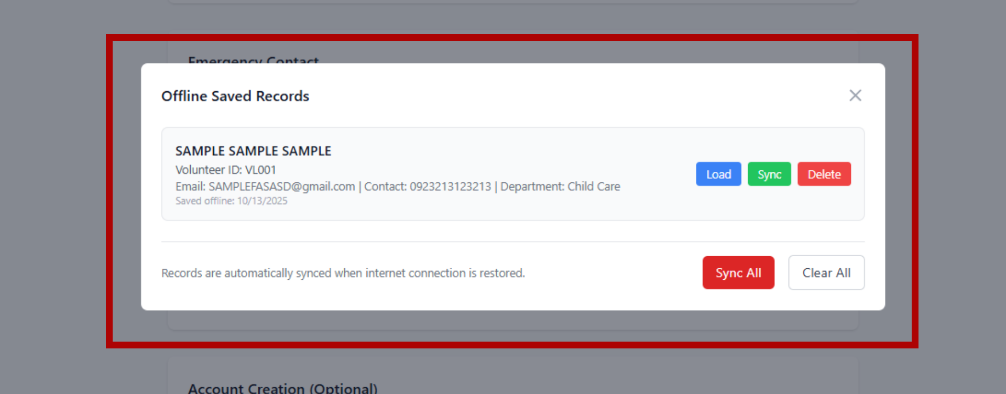The height and width of the screenshot is (394, 1006).
Task: Load the SAMPLE SAMPLE SAMPLE record
Action: point(718,174)
